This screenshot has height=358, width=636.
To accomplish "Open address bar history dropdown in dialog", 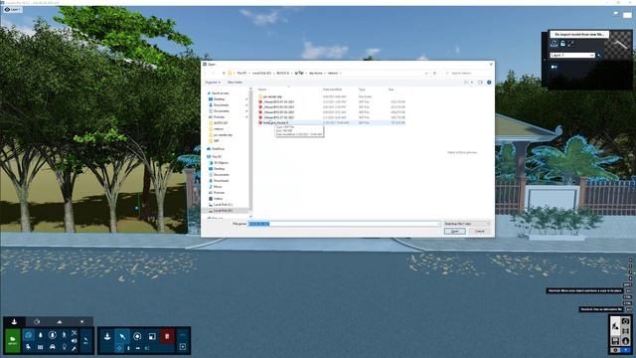I will (426, 73).
